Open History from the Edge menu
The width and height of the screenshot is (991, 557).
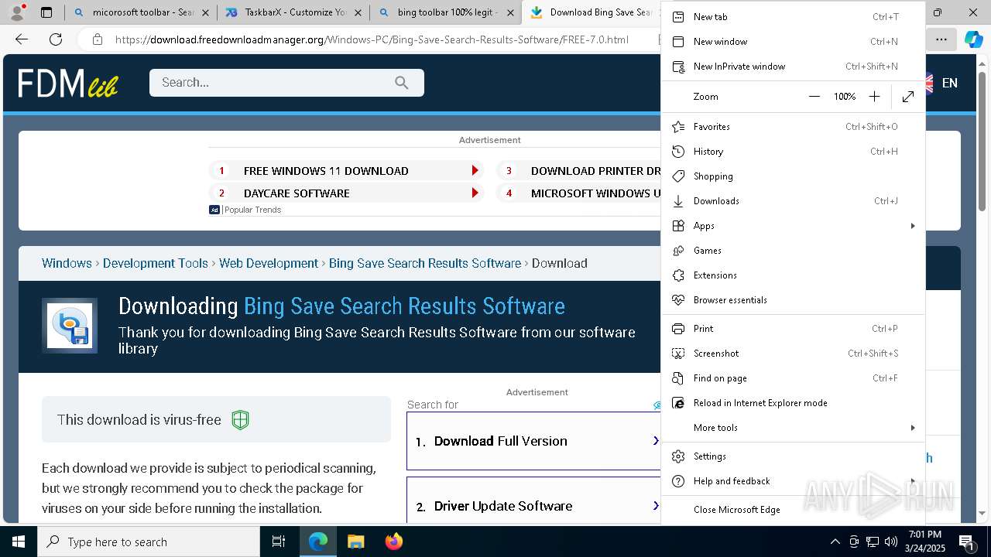[793, 152]
